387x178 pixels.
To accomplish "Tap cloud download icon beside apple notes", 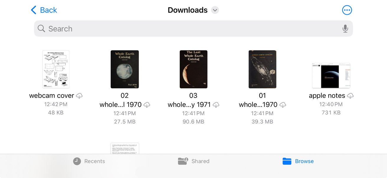I will 350,96.
